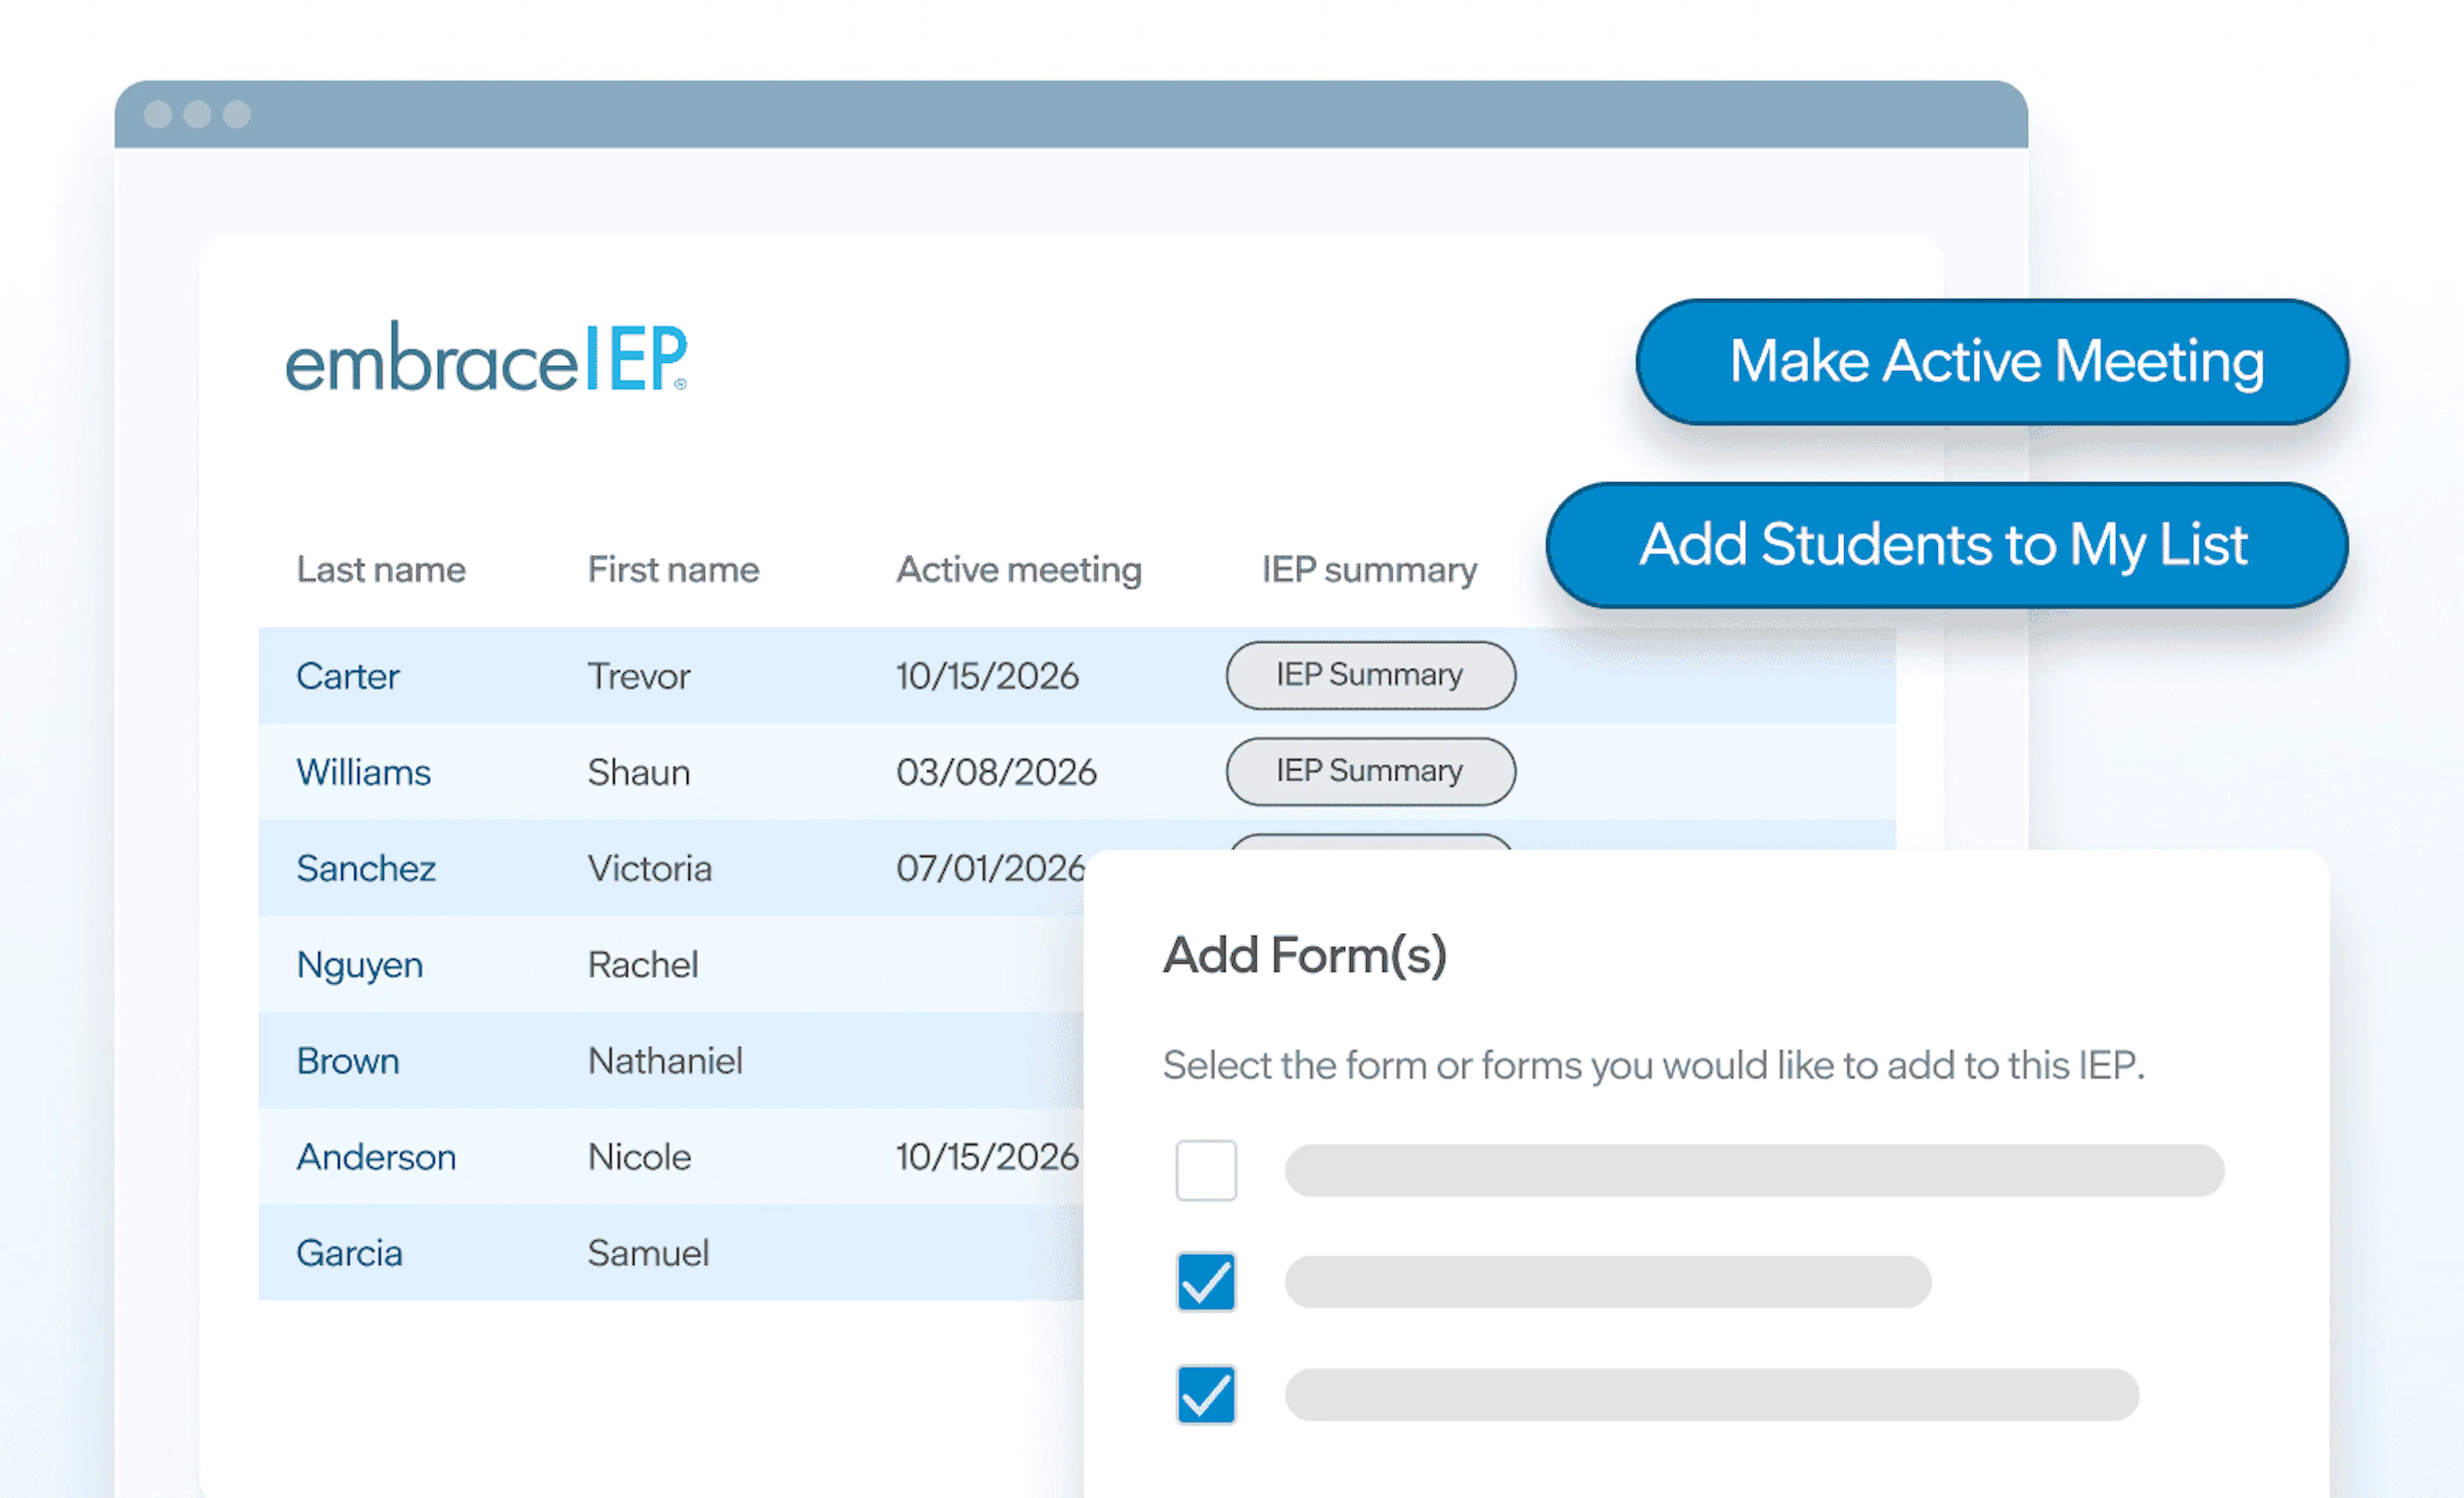The image size is (2464, 1498).
Task: Sort by Active meeting column header
Action: coord(1018,570)
